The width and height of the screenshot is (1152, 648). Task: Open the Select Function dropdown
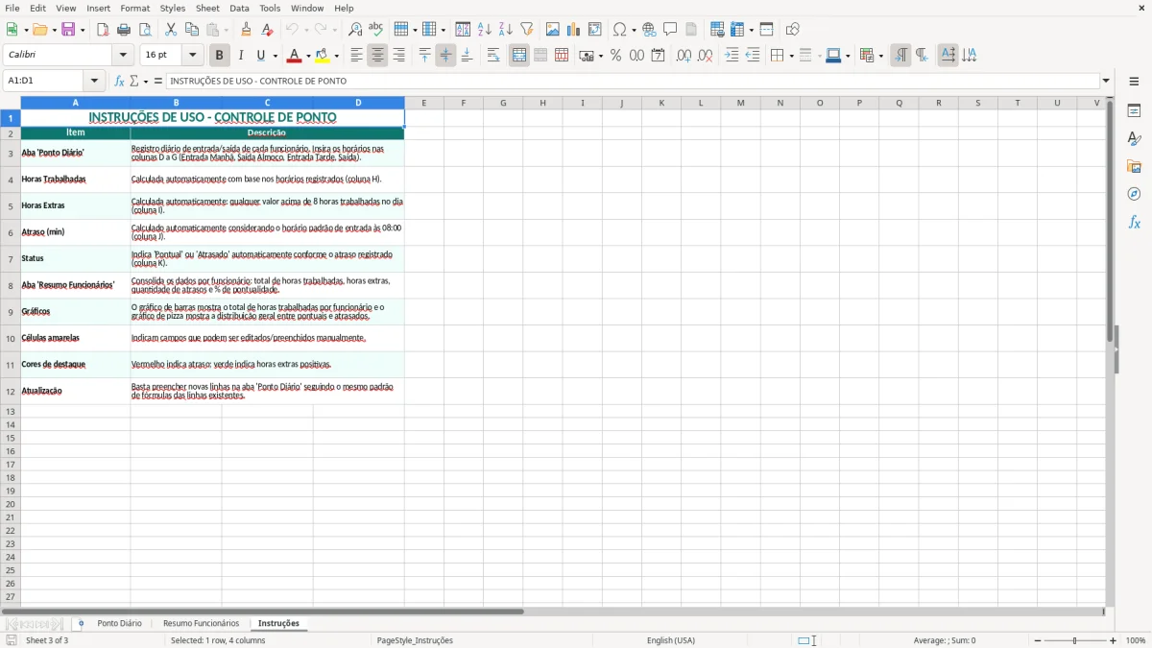146,82
